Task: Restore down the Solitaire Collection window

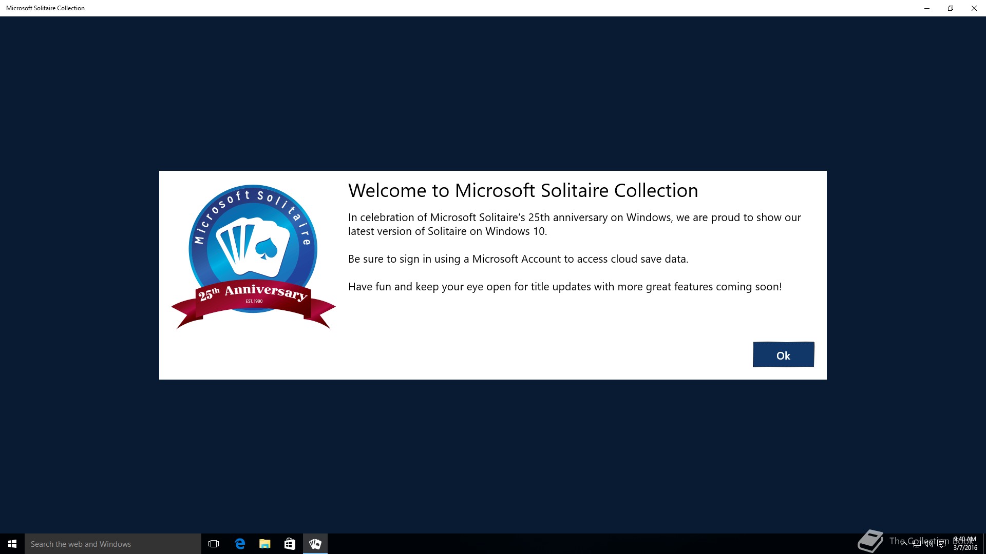Action: (951, 8)
